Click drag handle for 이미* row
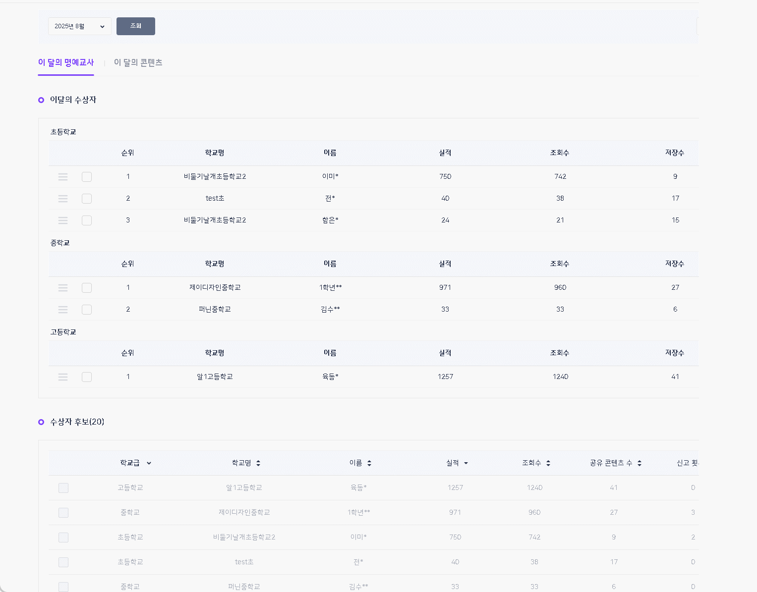 pyautogui.click(x=63, y=177)
